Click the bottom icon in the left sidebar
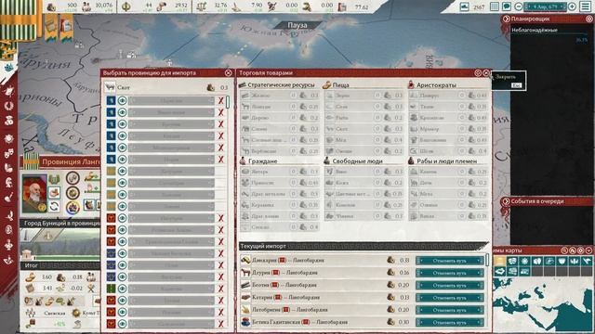The image size is (595, 334). point(9,261)
